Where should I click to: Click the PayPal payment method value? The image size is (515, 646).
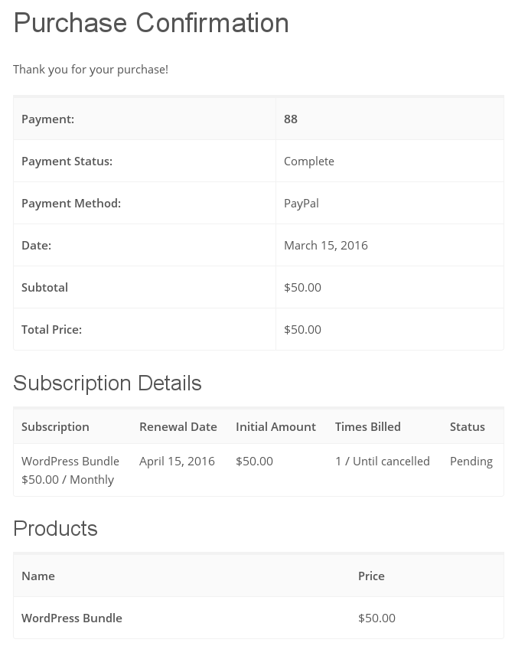click(x=302, y=203)
